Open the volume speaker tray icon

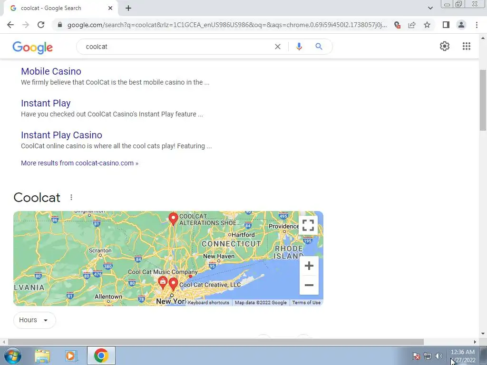(x=438, y=356)
